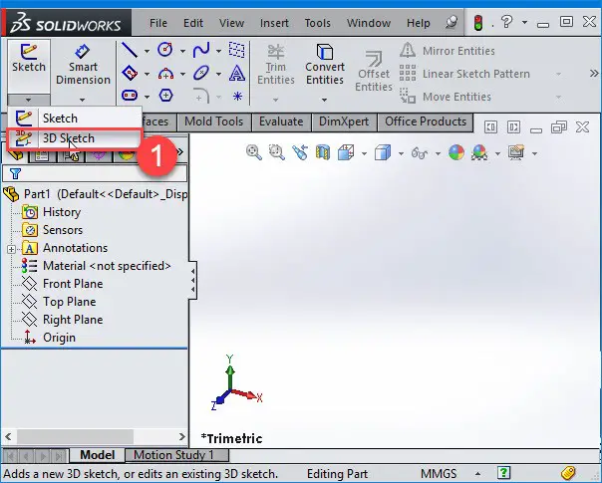Image resolution: width=602 pixels, height=483 pixels.
Task: Choose 3D Sketch from the dropdown list
Action: pyautogui.click(x=75, y=138)
